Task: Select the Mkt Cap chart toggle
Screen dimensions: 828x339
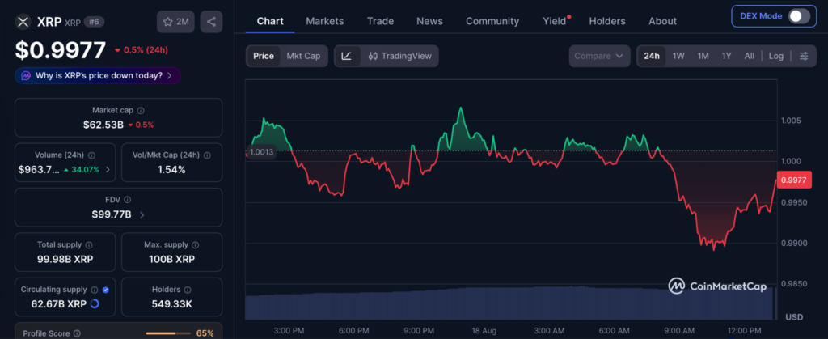Action: click(x=304, y=56)
